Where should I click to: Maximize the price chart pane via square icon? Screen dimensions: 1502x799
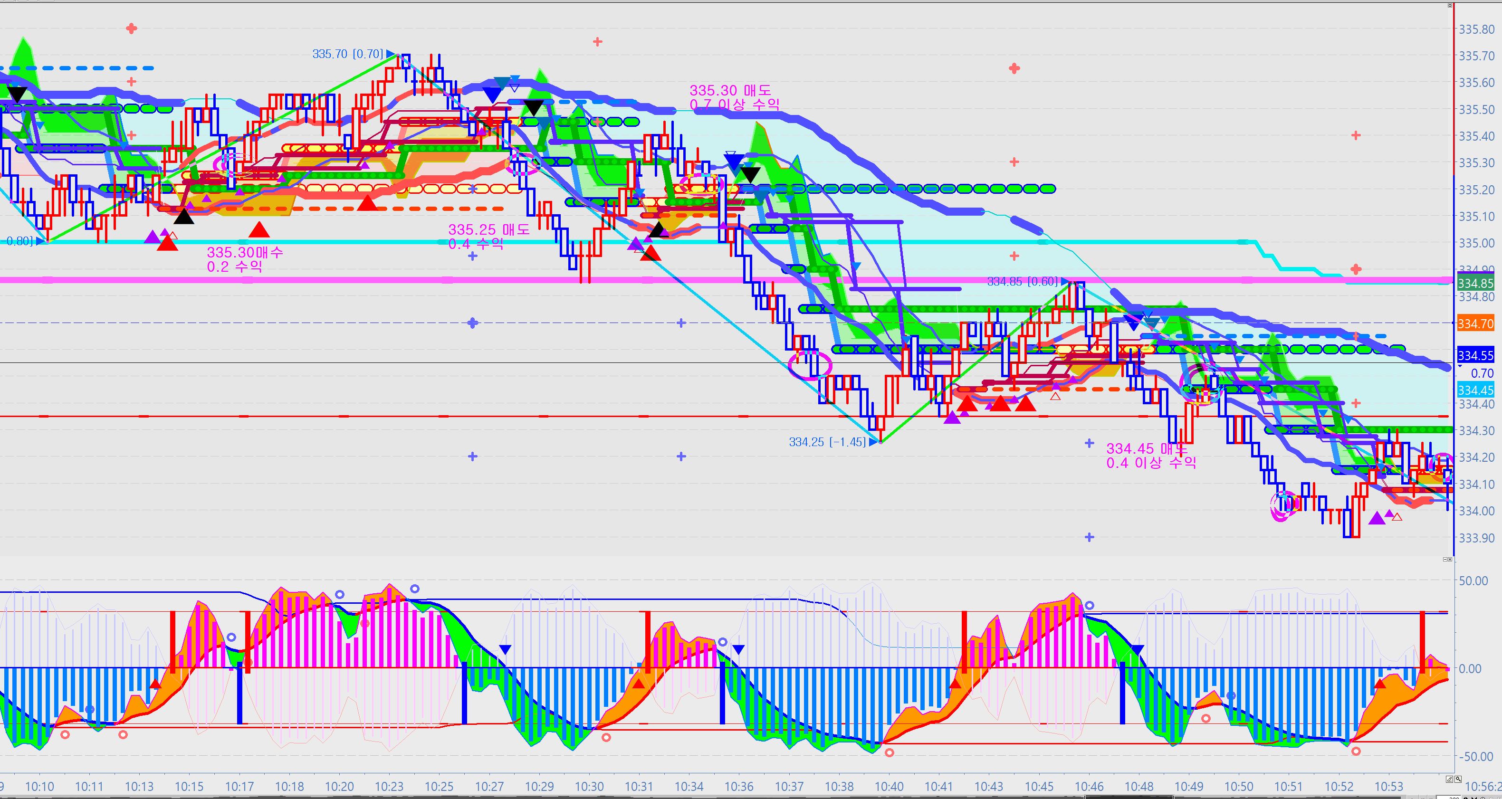[x=1450, y=5]
